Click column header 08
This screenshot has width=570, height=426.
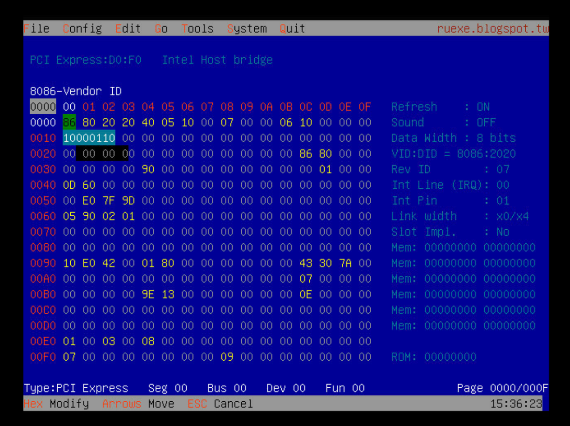pyautogui.click(x=227, y=107)
